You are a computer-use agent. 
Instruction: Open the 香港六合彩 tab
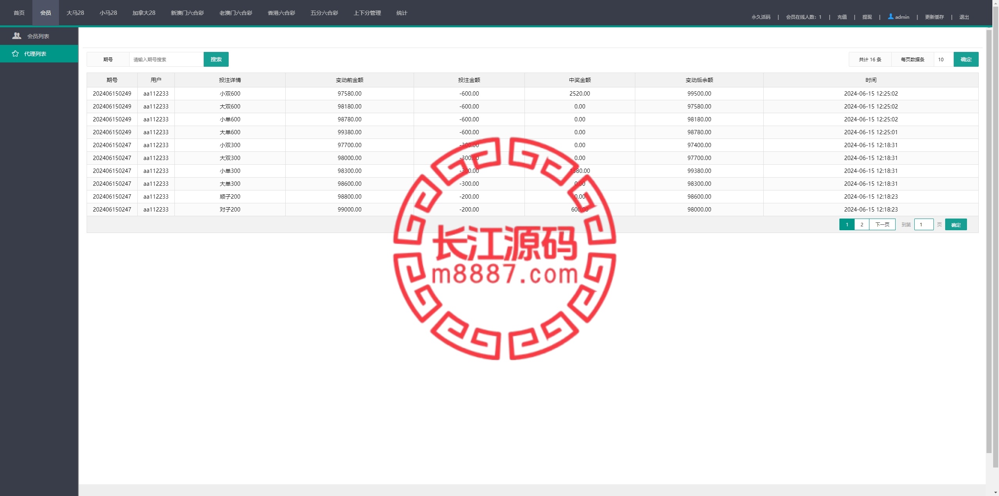point(281,13)
